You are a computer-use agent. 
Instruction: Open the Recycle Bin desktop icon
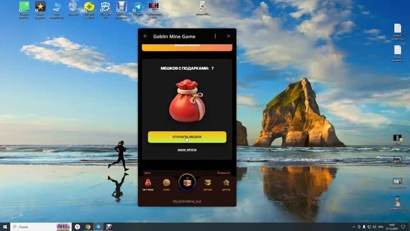73,8
